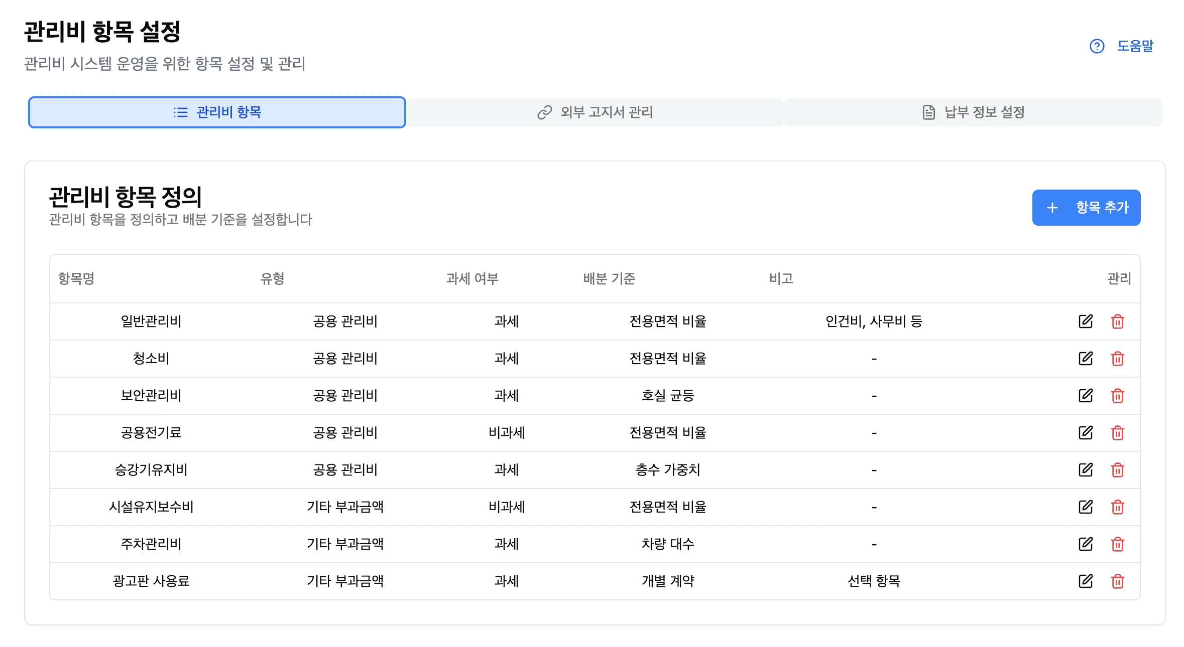Select the 관리비 항목 tab

[x=217, y=112]
